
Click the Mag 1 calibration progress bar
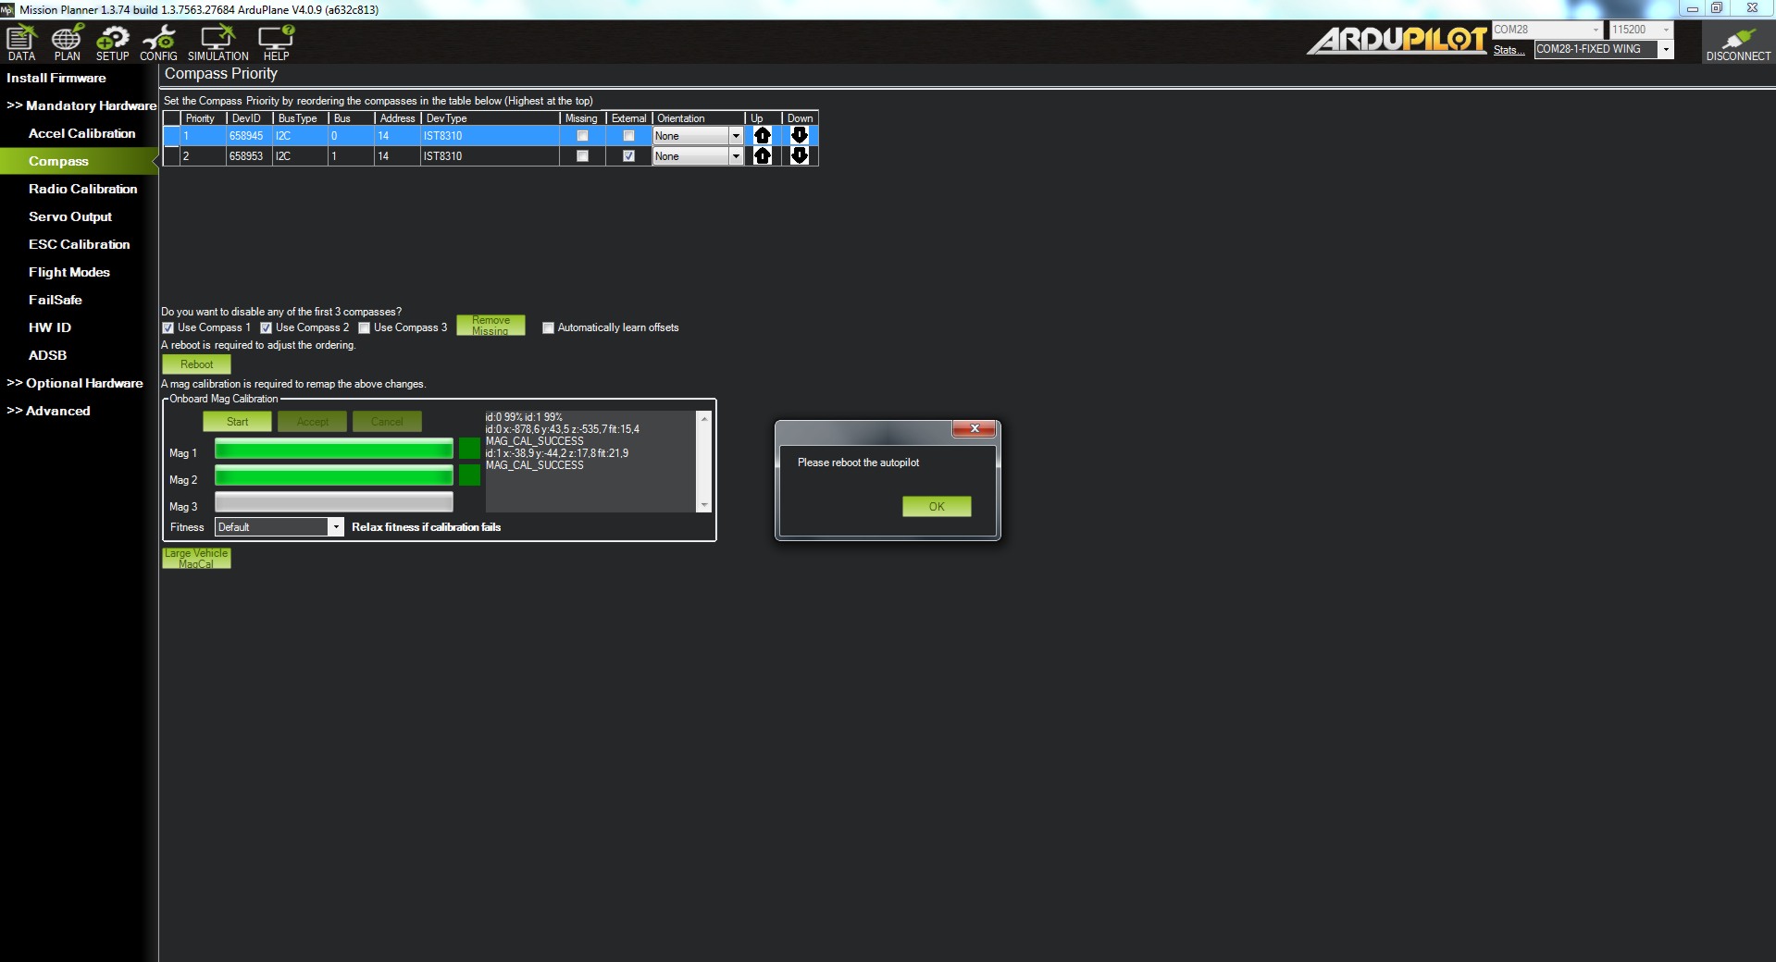333,450
